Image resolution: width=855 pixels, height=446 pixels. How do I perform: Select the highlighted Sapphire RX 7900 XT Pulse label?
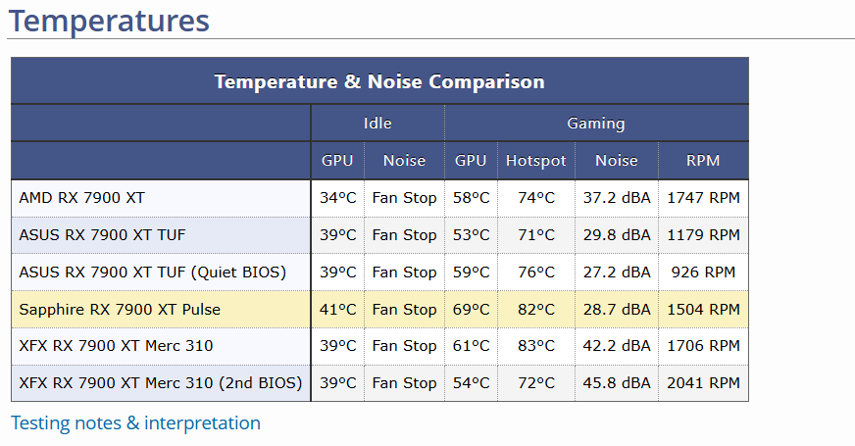pos(120,310)
